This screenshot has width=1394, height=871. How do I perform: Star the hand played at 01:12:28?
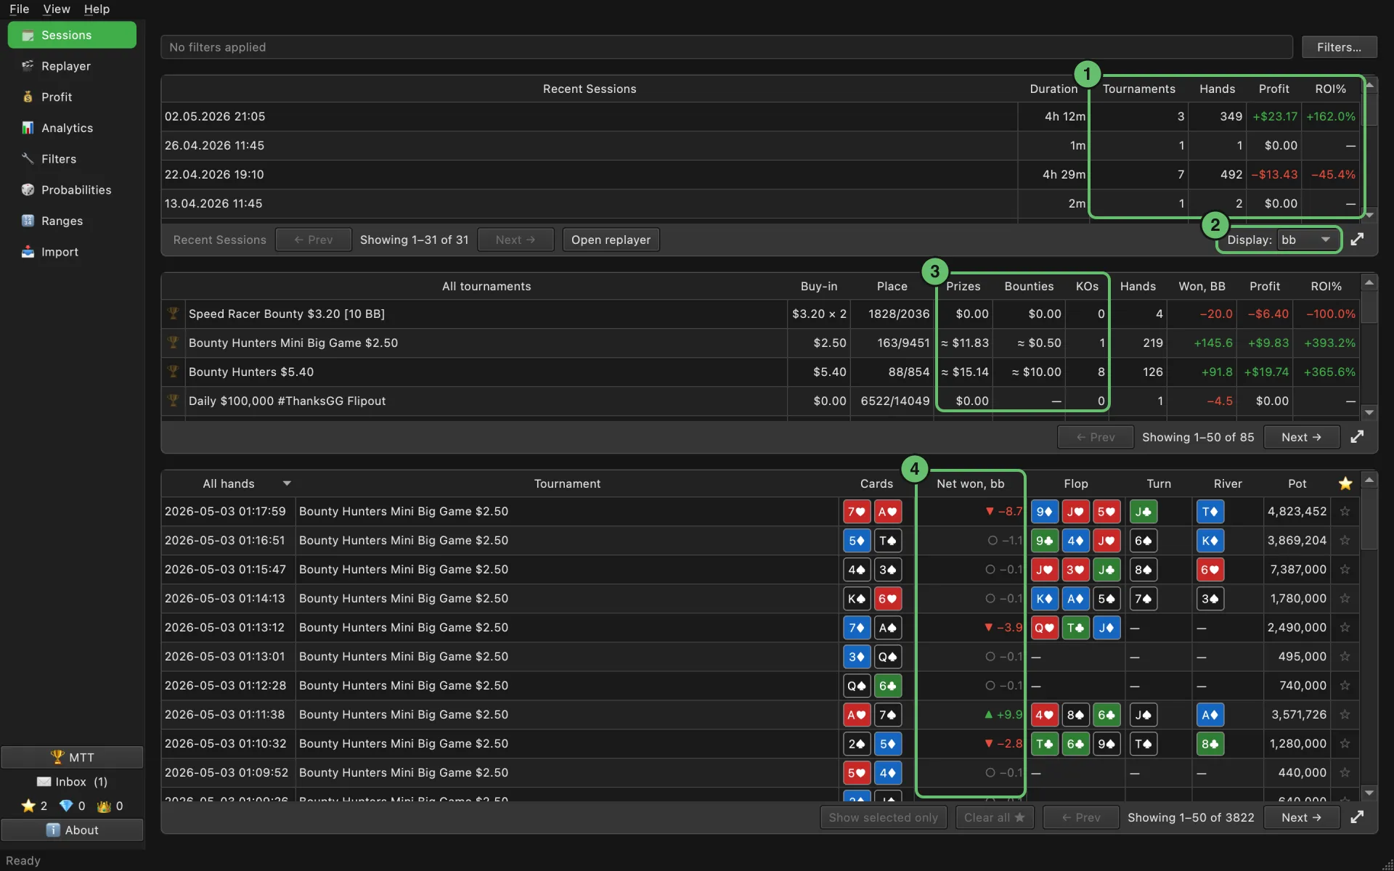point(1345,685)
